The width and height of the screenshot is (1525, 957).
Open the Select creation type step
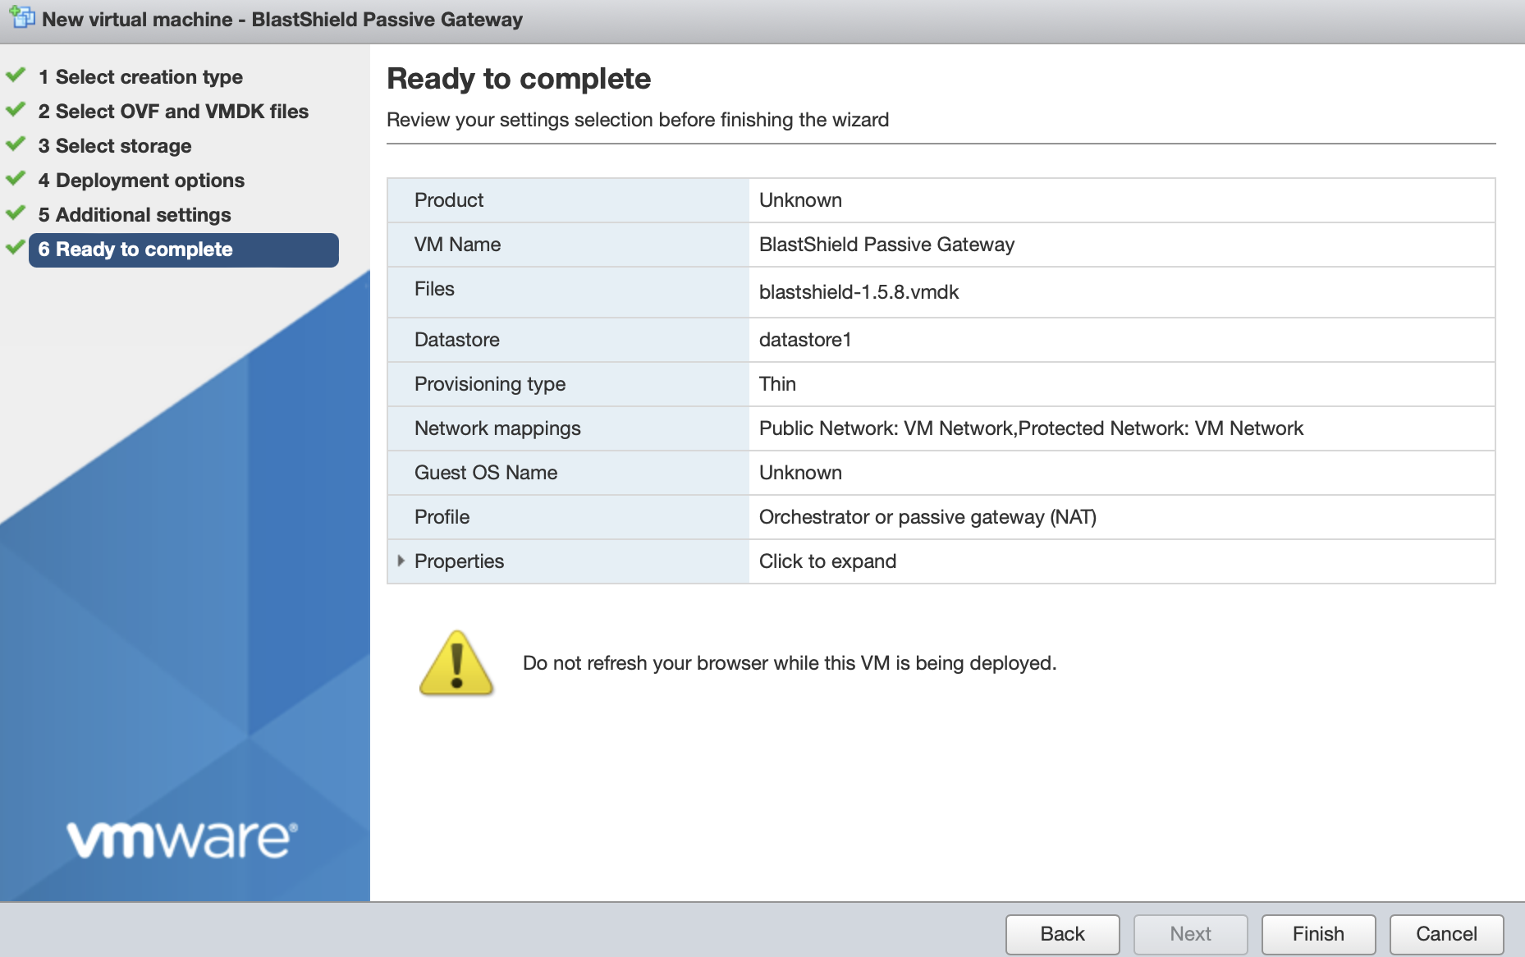point(140,76)
